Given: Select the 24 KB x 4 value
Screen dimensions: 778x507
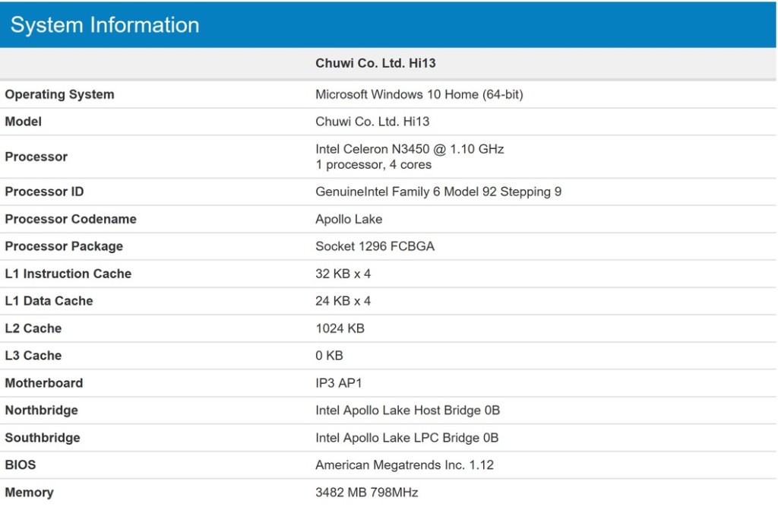Looking at the screenshot, I should click(x=343, y=301).
